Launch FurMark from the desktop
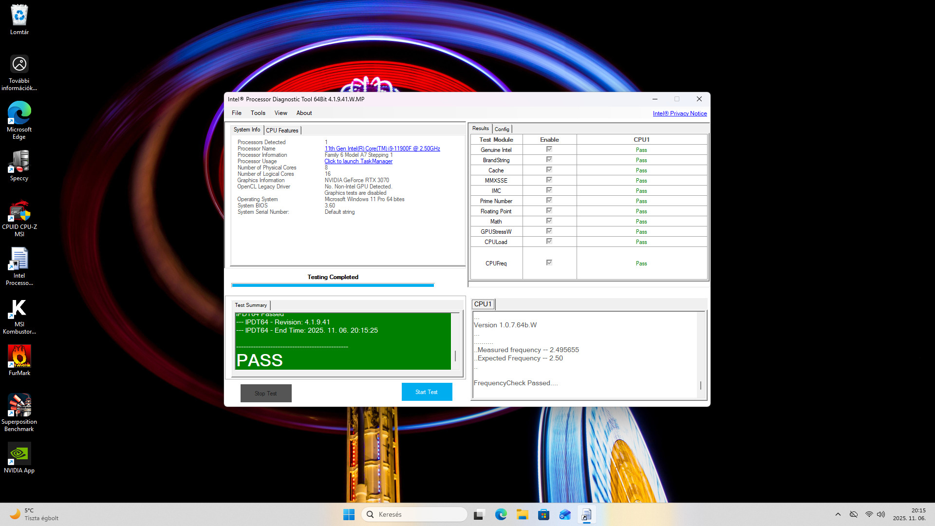Viewport: 935px width, 526px height. (x=19, y=360)
